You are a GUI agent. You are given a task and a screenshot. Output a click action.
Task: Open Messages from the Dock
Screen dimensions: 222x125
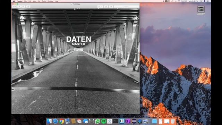tap(86, 121)
